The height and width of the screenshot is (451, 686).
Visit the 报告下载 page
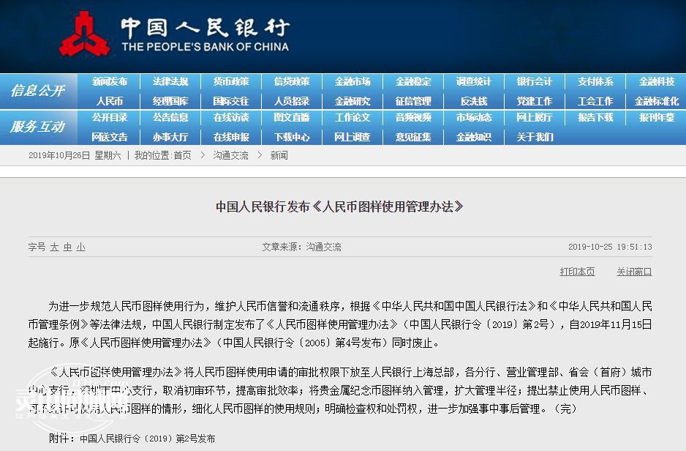point(595,117)
